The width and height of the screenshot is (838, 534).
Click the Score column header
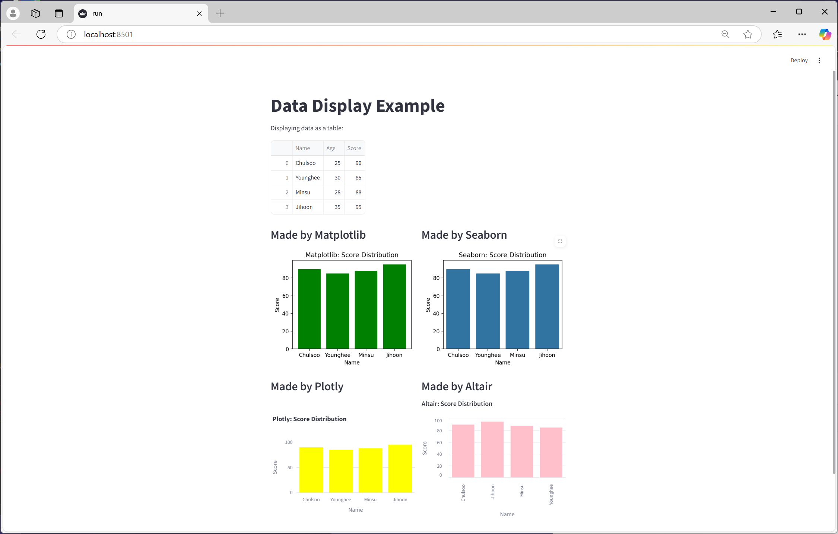click(355, 148)
